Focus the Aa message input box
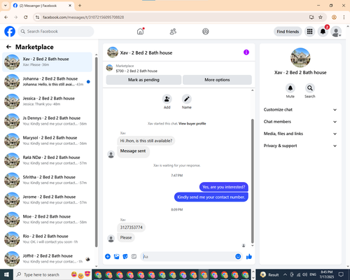The image size is (350, 280). pos(188,257)
